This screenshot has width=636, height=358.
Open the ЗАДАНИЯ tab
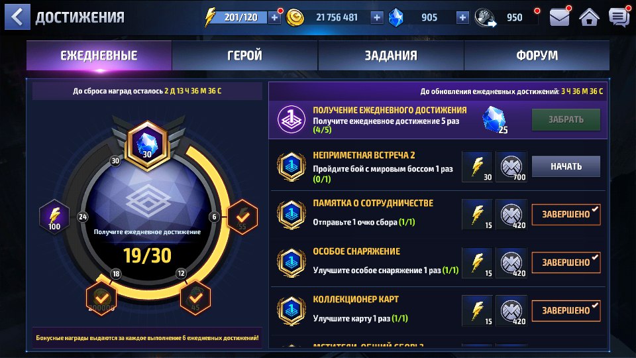(391, 56)
